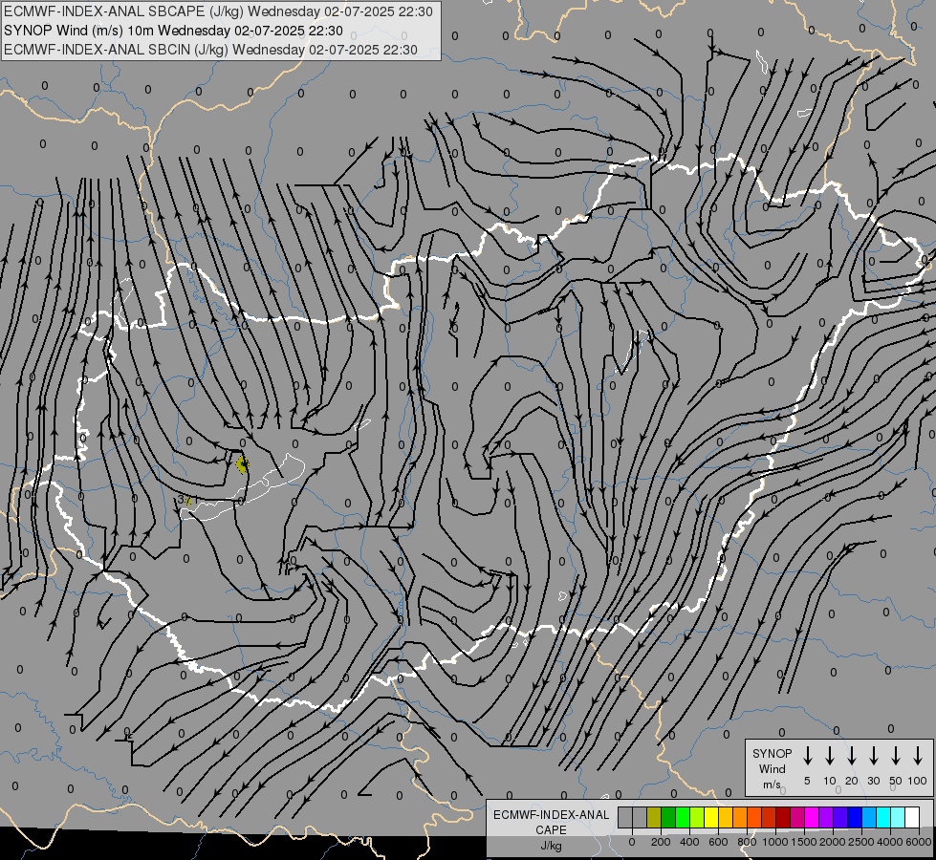Select the olive swatch in the CAPE legend
The width and height of the screenshot is (936, 860).
[654, 817]
